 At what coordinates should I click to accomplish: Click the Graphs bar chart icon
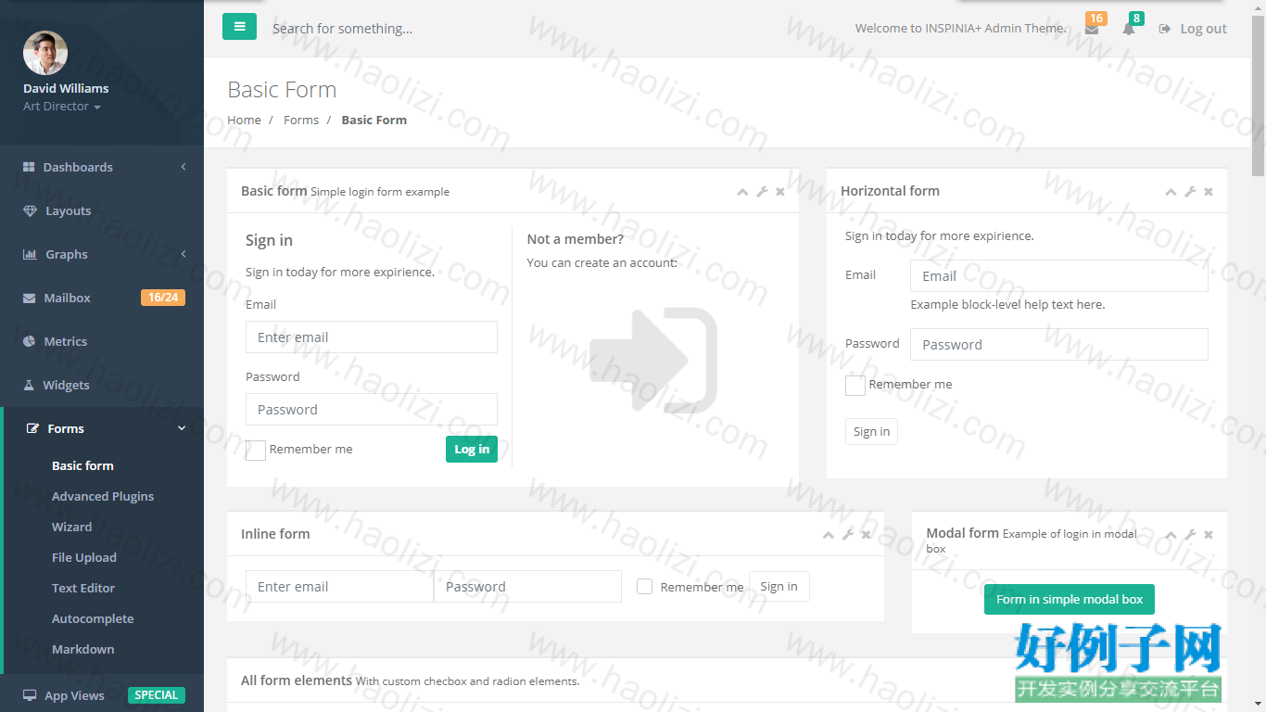pyautogui.click(x=30, y=254)
